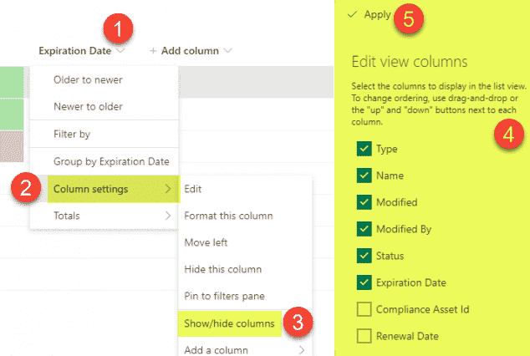The image size is (530, 356).
Task: Uncheck the Name column checkbox
Action: coord(364,175)
